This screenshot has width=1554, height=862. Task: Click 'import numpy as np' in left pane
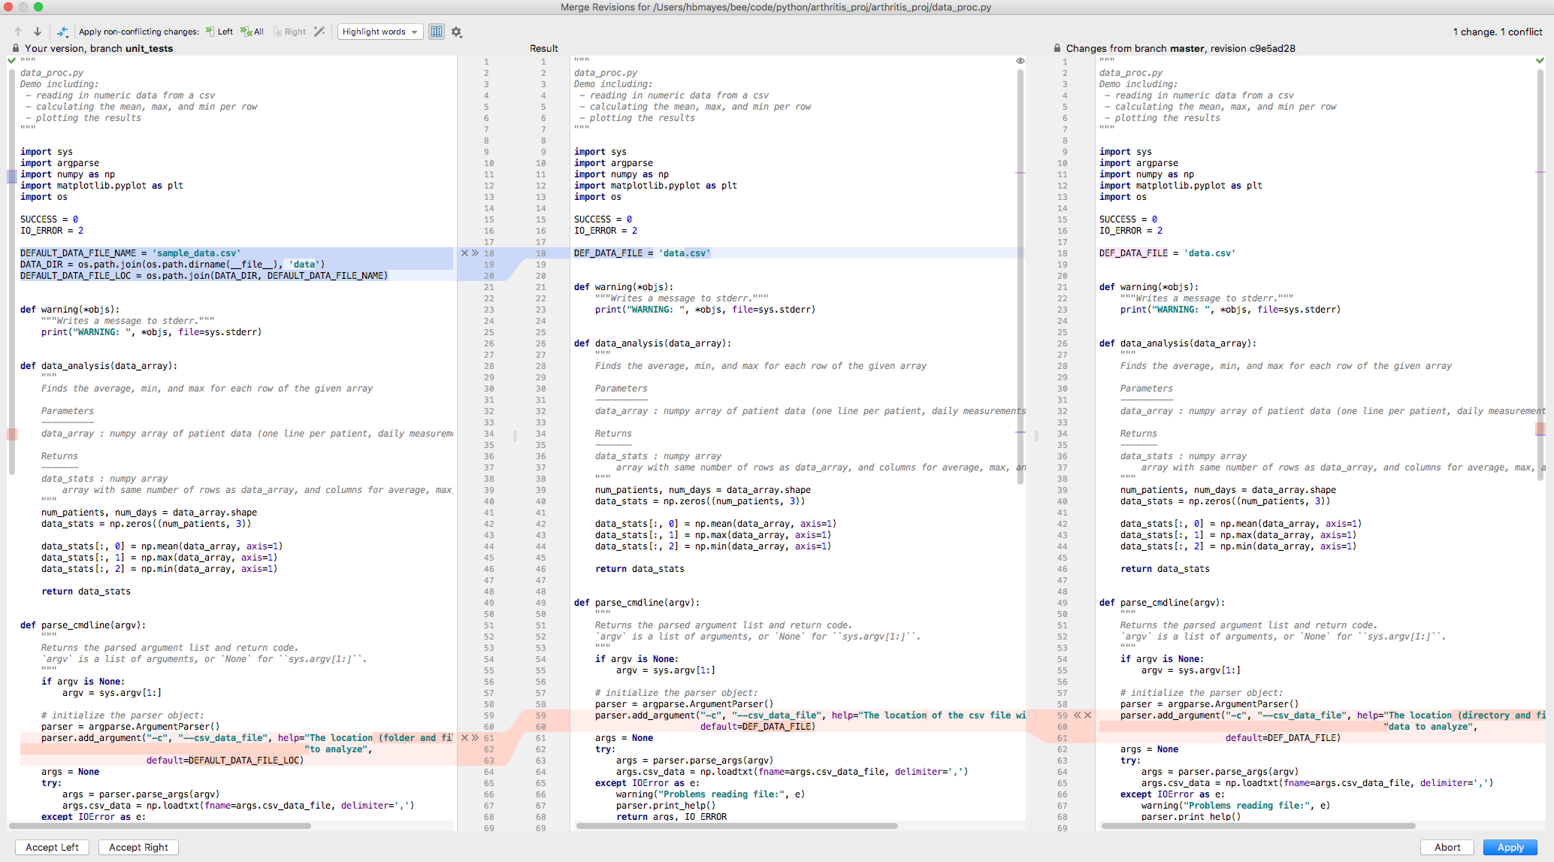(68, 174)
